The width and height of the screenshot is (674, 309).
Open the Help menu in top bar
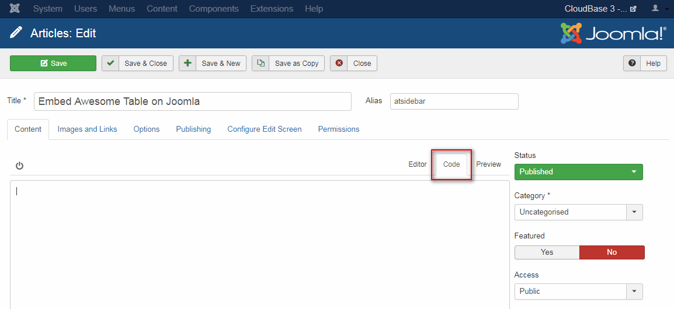point(314,9)
